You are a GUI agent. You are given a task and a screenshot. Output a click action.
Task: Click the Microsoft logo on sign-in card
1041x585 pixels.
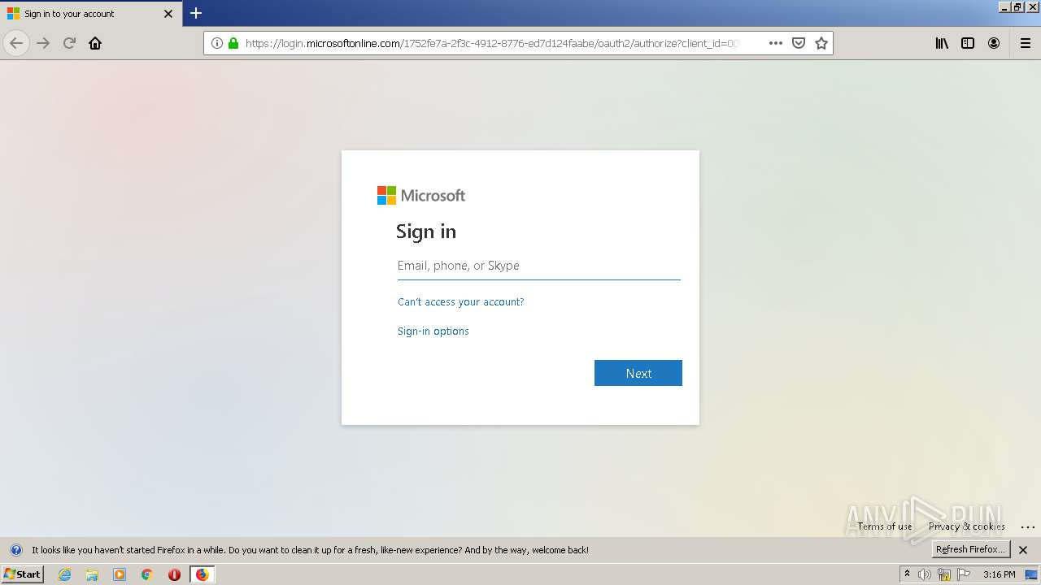pos(421,196)
